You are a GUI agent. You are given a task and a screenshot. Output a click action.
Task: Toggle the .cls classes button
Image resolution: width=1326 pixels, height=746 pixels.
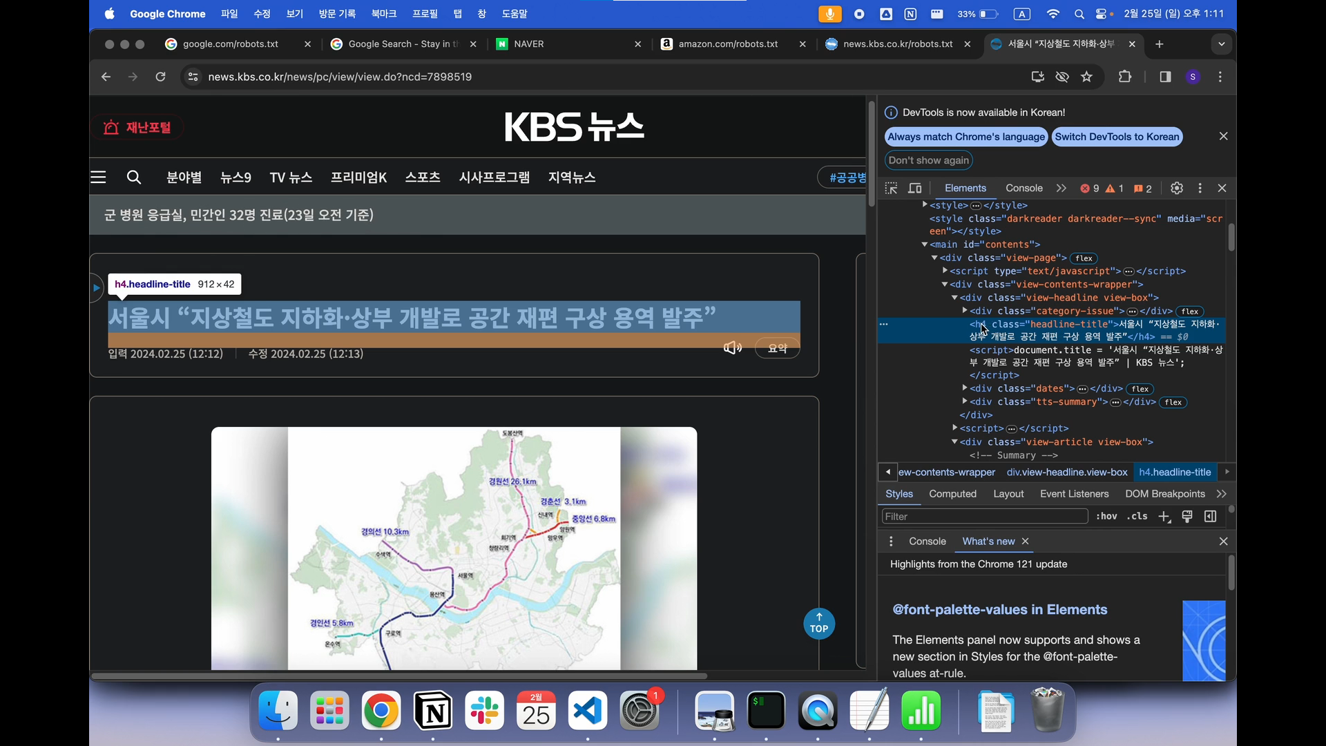click(1137, 517)
